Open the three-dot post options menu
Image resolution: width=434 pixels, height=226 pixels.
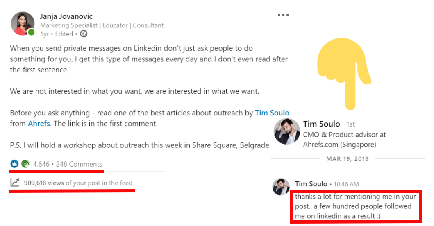click(x=283, y=15)
